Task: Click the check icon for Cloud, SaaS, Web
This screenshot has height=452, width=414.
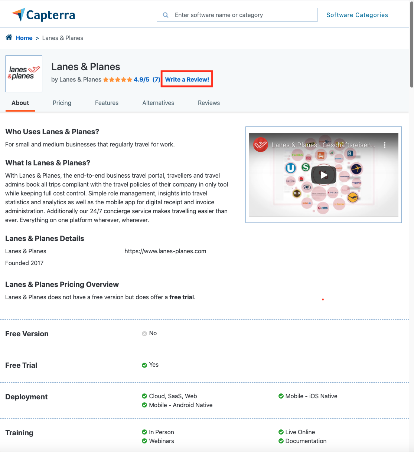Action: pos(144,396)
